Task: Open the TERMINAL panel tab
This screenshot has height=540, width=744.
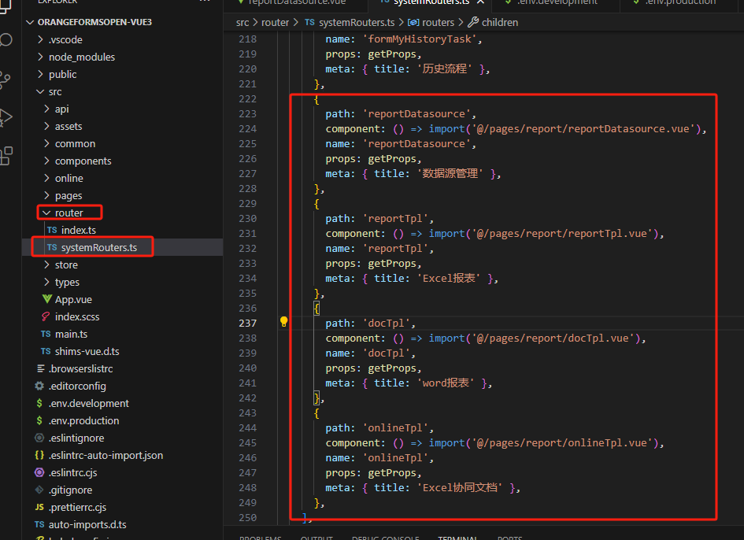Action: click(x=458, y=537)
